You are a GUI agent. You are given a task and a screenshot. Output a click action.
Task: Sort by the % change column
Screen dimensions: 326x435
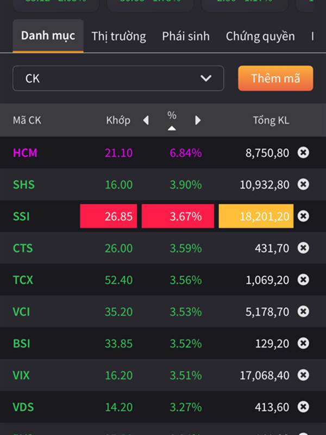pos(172,120)
